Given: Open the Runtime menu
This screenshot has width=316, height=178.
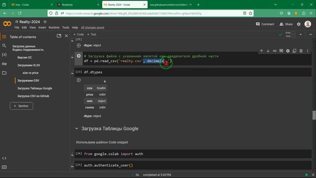Looking at the screenshot, I should pyautogui.click(x=54, y=28).
